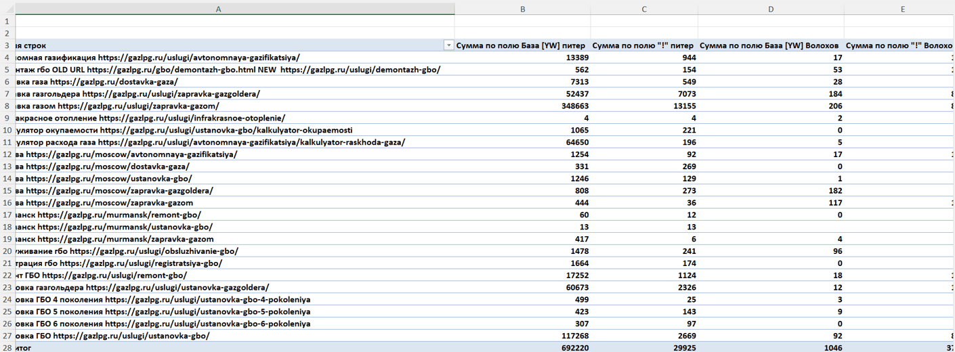955x352 pixels.
Task: Select the 'Сумма по полю "!" питер' header cell
Action: pyautogui.click(x=644, y=45)
